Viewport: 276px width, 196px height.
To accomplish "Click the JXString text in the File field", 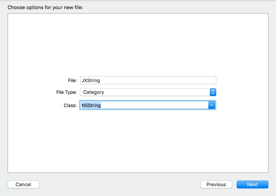I will pyautogui.click(x=91, y=80).
